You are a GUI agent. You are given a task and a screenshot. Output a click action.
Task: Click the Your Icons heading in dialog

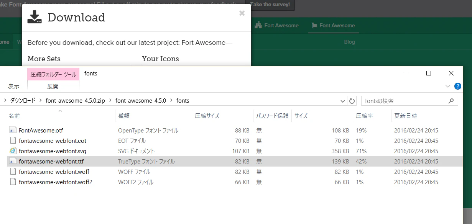click(160, 59)
